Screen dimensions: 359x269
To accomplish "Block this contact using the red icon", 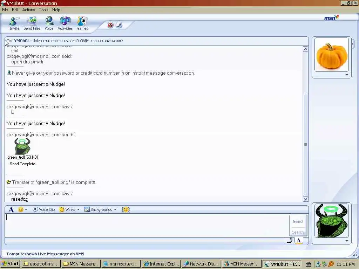I will click(110, 25).
